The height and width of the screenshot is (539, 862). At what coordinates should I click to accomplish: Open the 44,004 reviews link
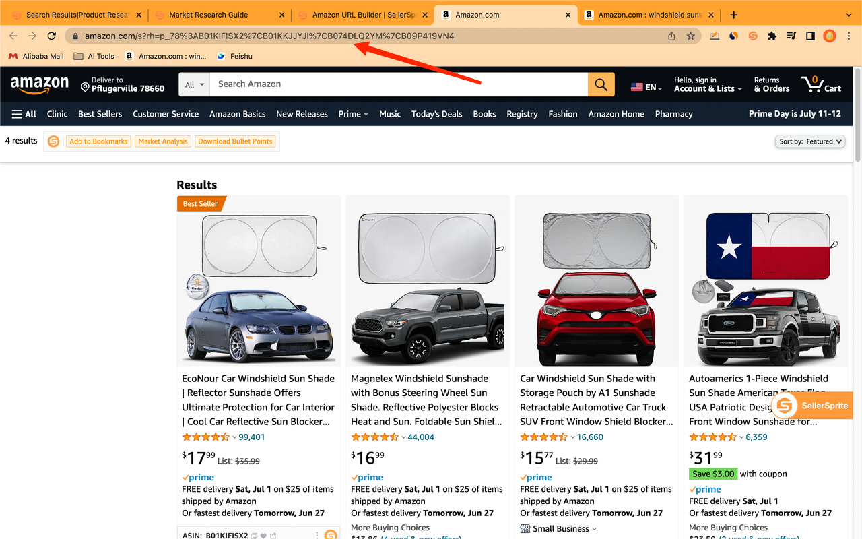click(421, 437)
